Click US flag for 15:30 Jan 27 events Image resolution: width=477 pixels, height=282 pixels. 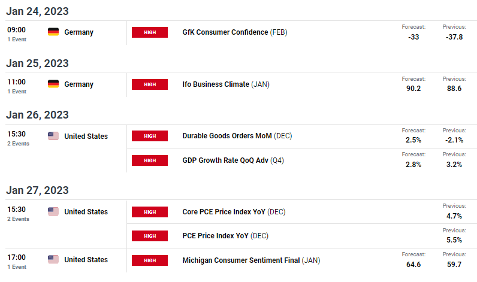click(53, 211)
